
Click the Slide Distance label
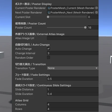[24, 89]
